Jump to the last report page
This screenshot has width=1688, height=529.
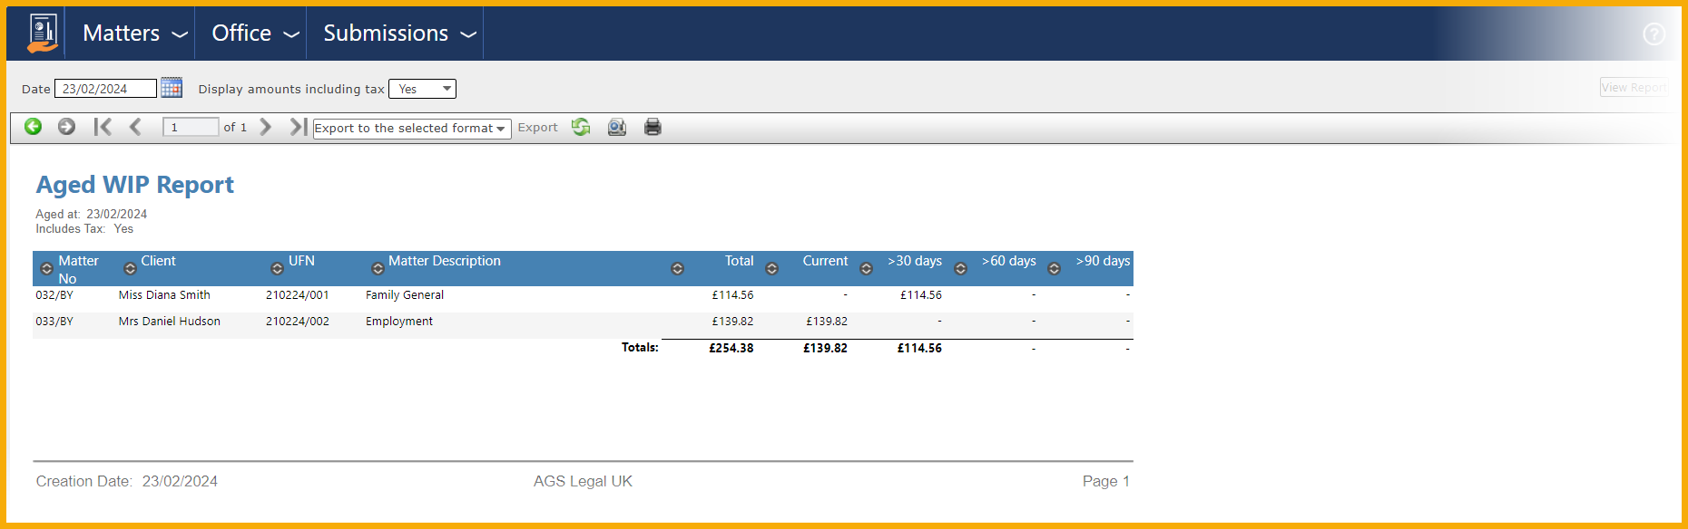point(298,127)
